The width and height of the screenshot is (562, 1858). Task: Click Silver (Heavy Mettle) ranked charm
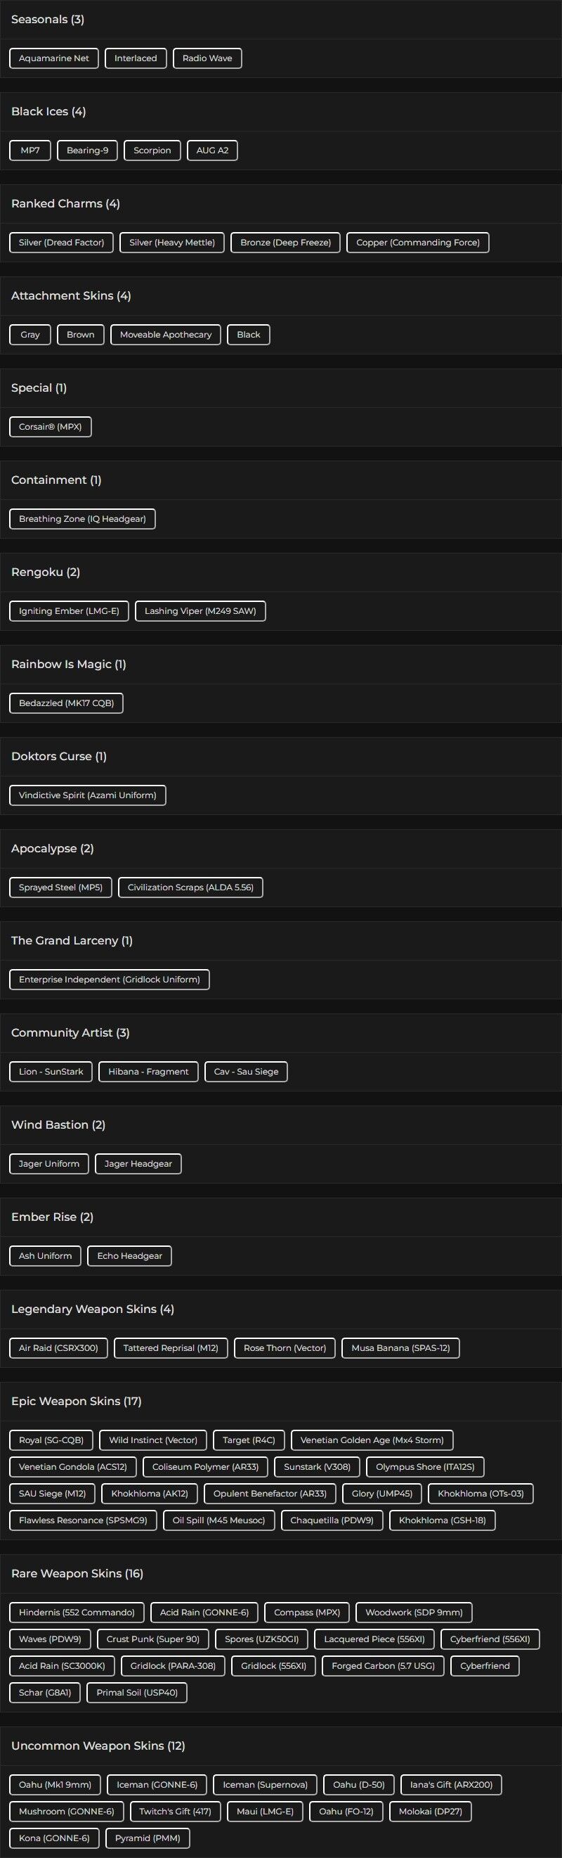(x=172, y=243)
